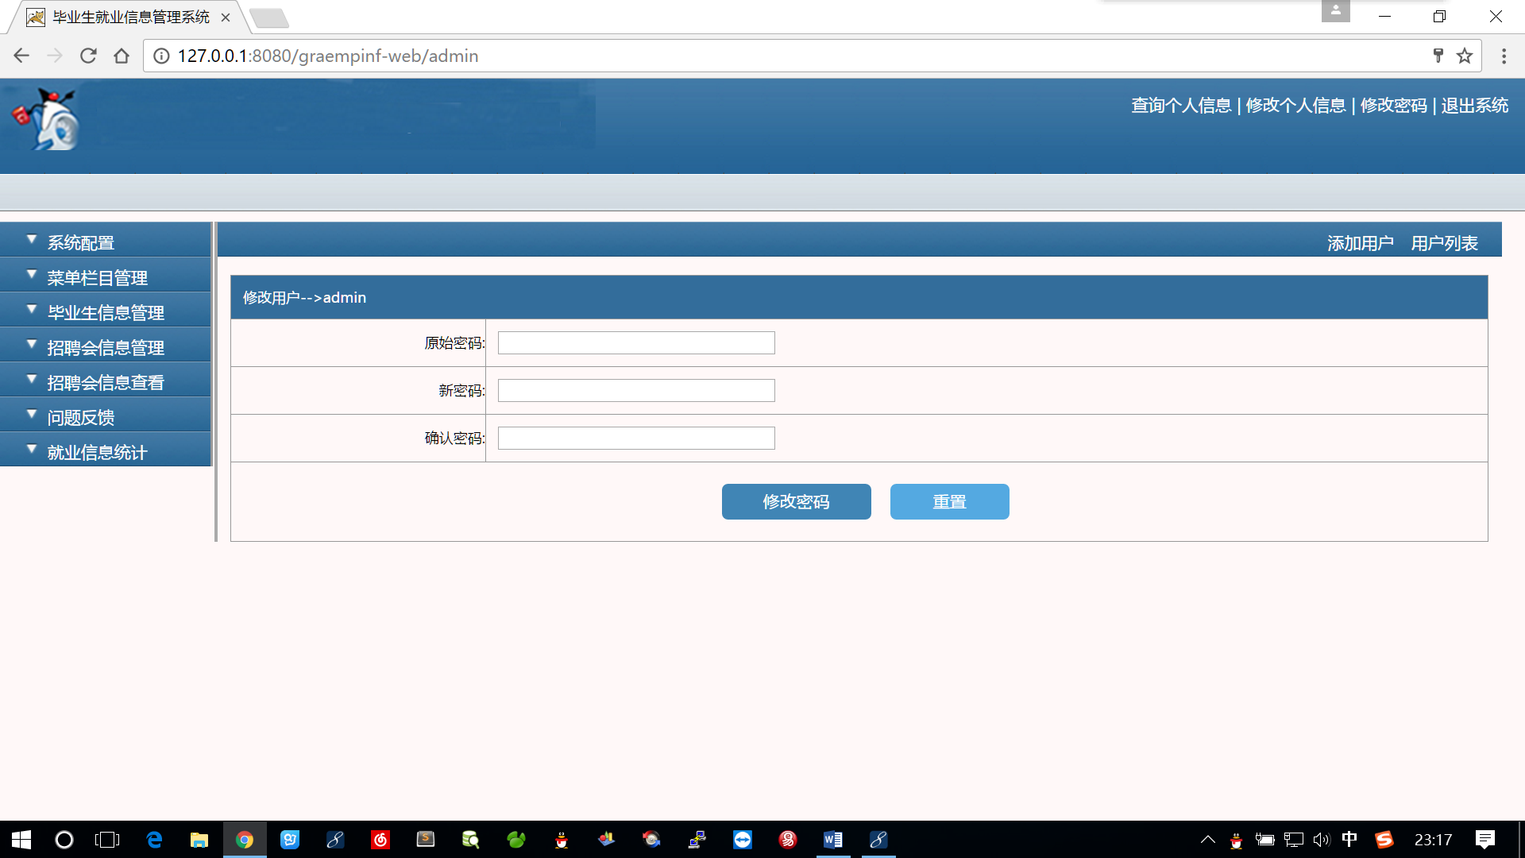
Task: Switch to the 添加用户 tab
Action: point(1360,243)
